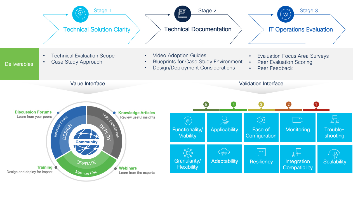This screenshot has width=353, height=198.
Task: Select the yellow score 3 marker
Action: (261, 105)
